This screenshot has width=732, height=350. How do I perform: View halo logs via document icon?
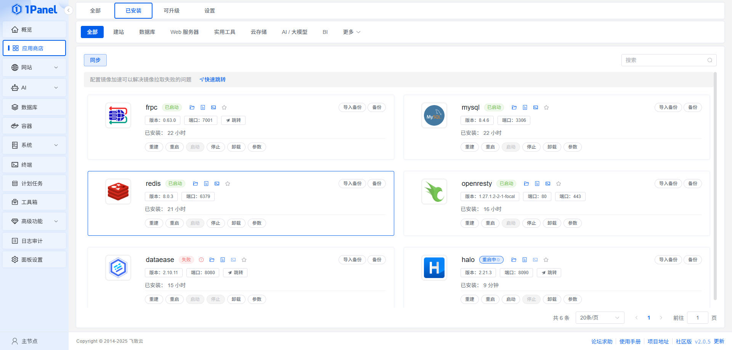point(525,260)
